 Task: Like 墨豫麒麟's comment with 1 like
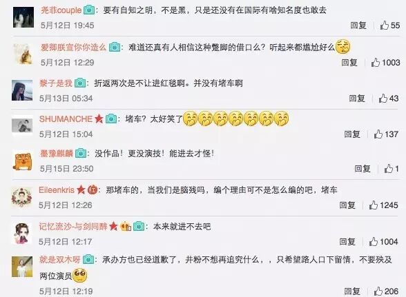coord(389,169)
